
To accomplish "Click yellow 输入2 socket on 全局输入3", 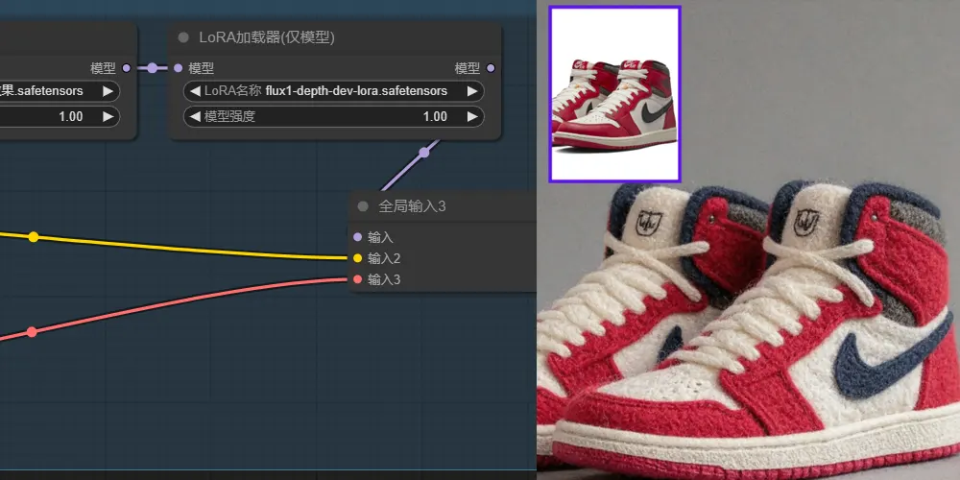I will click(357, 258).
